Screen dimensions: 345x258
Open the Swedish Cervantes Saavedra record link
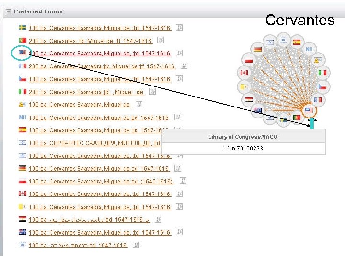point(100,28)
